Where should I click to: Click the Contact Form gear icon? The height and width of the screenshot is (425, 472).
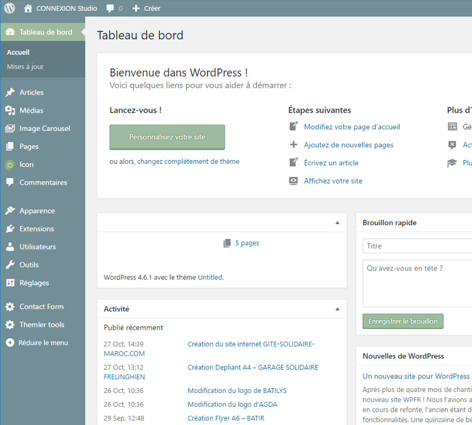click(10, 307)
